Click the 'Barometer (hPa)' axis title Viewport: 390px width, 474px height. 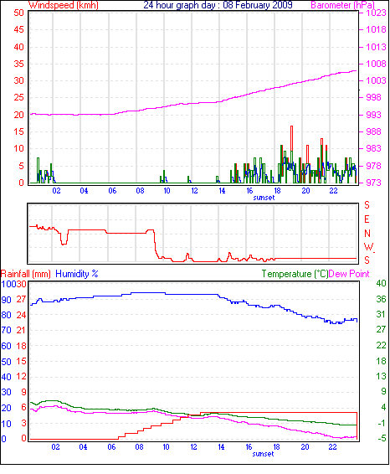coord(342,5)
